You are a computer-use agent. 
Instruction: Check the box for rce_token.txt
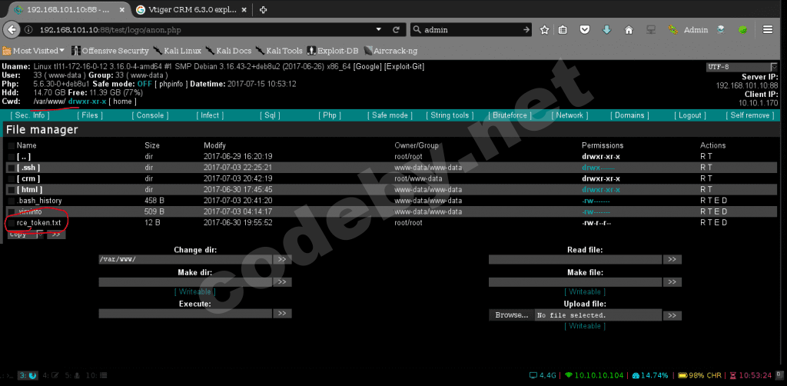click(11, 223)
